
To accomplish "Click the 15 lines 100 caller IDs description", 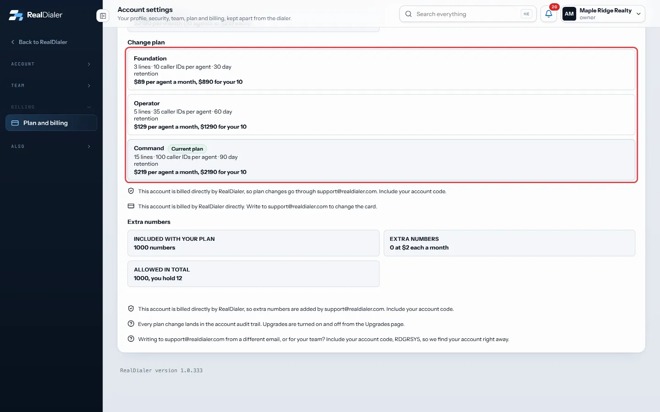I will click(x=186, y=160).
